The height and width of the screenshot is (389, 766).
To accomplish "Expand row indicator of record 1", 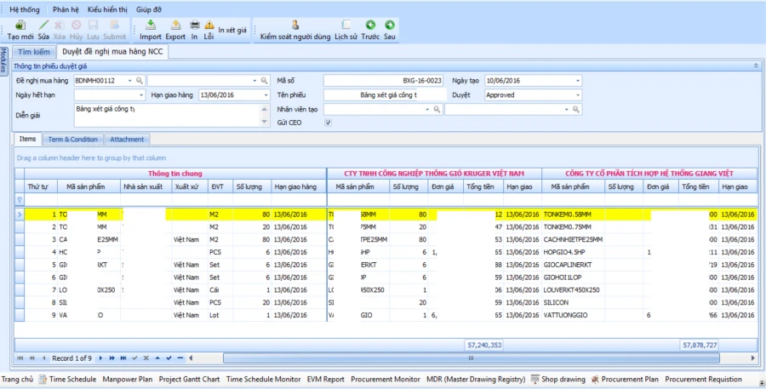I will tap(20, 215).
